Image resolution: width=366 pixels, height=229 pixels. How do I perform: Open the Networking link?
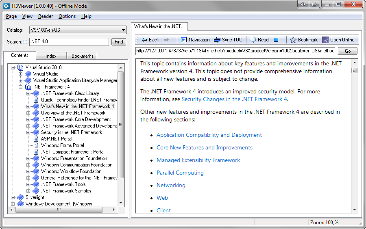pyautogui.click(x=171, y=186)
